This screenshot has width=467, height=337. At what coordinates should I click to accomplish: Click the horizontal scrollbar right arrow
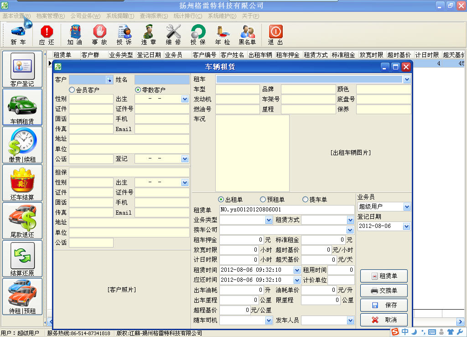coord(461,321)
